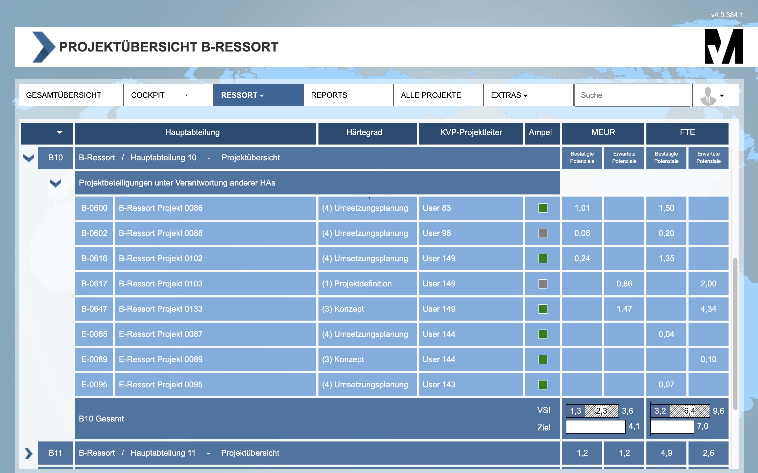Open project B-Ressort Projekt 0133
Image resolution: width=758 pixels, height=473 pixels.
click(161, 309)
